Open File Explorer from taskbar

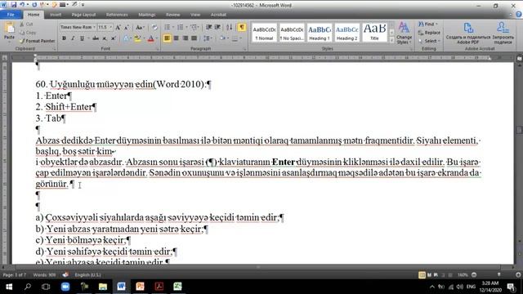(103, 287)
